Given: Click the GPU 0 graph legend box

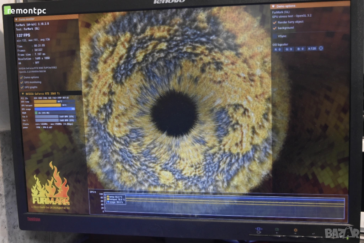Looking at the screenshot, I should tap(116, 200).
